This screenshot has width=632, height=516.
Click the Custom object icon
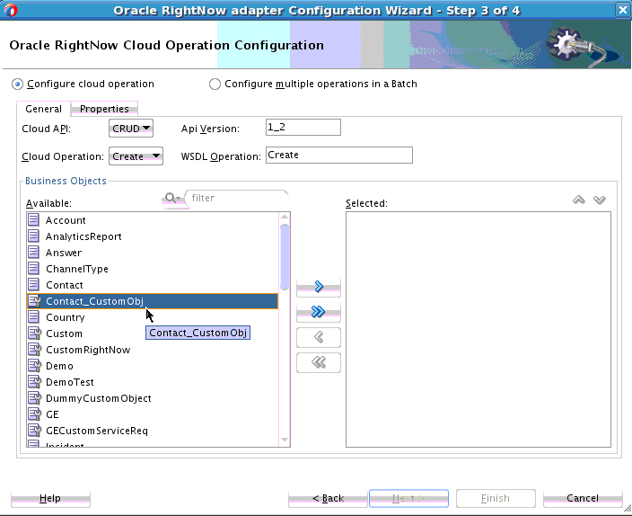(x=35, y=334)
